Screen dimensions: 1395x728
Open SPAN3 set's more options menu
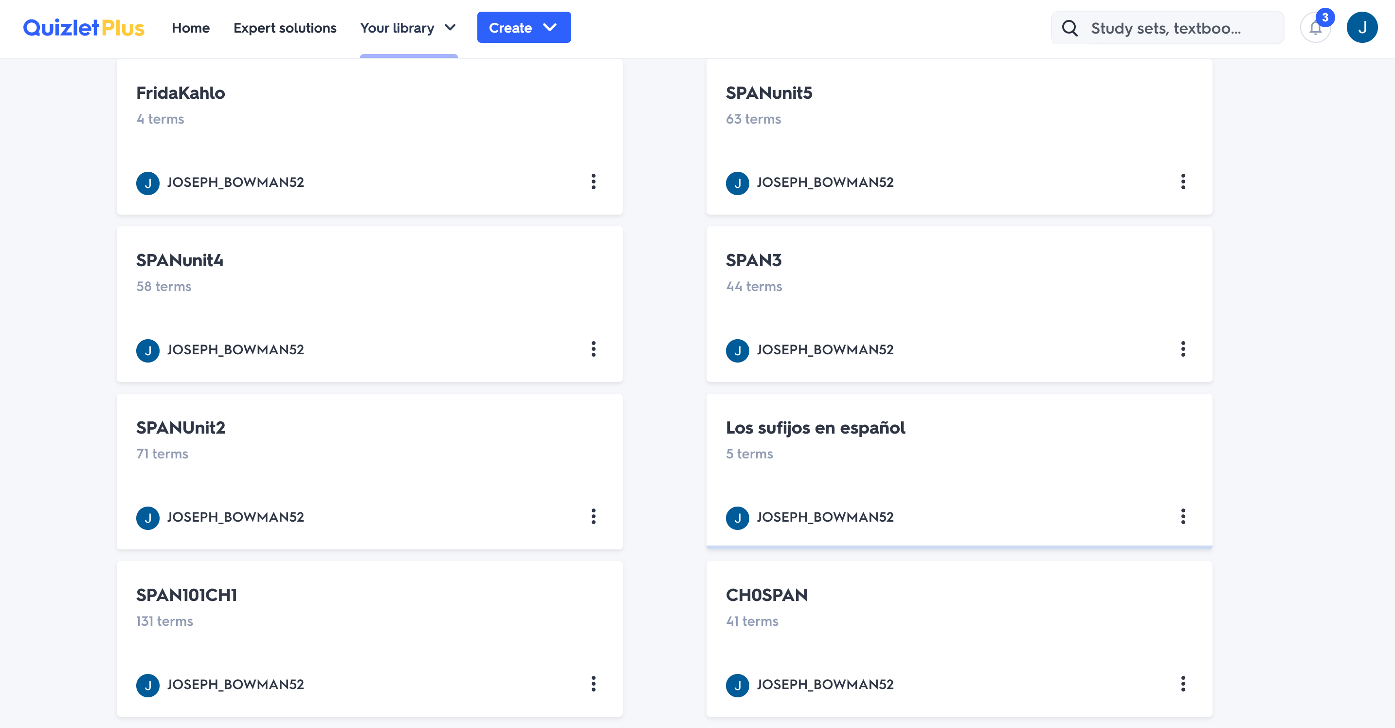click(1183, 349)
